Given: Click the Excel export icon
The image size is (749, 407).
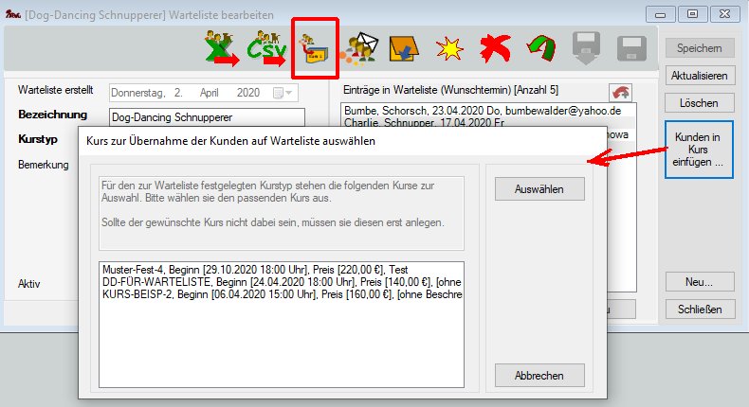Looking at the screenshot, I should (222, 48).
